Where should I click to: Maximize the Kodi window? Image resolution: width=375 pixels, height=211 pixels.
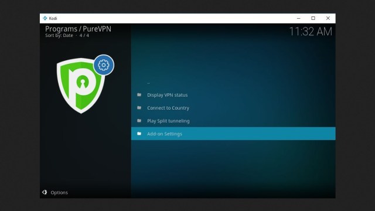coord(313,18)
